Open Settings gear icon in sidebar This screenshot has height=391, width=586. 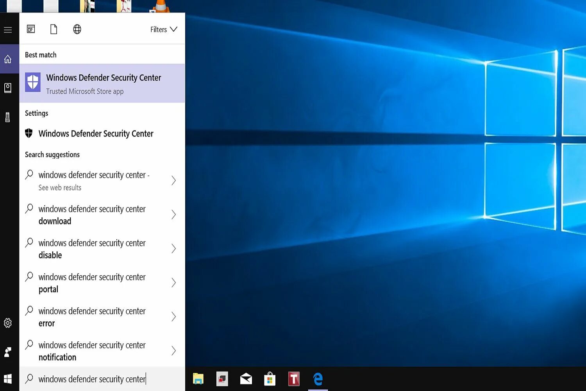[x=8, y=323]
